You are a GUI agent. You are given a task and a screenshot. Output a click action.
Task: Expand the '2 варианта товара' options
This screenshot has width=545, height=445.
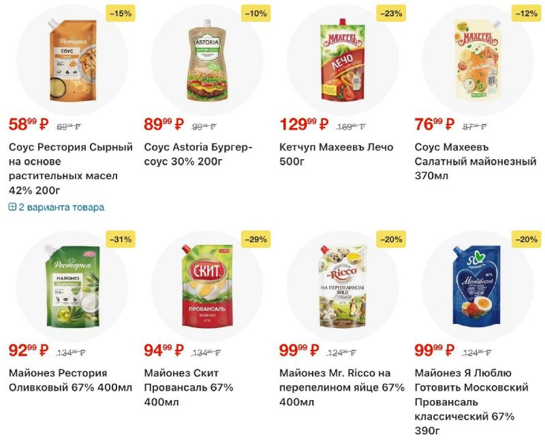pos(61,207)
